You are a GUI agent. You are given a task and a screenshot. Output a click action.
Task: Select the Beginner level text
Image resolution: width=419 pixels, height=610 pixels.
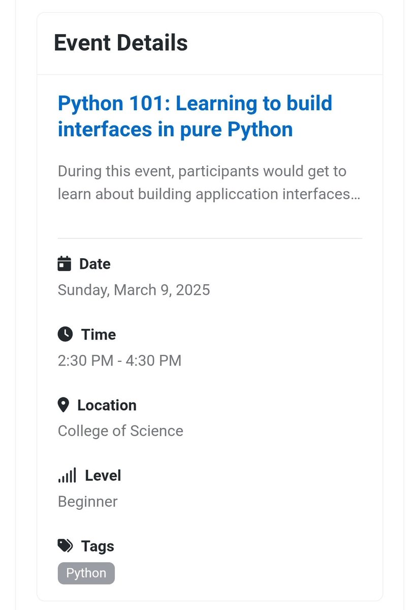click(88, 502)
